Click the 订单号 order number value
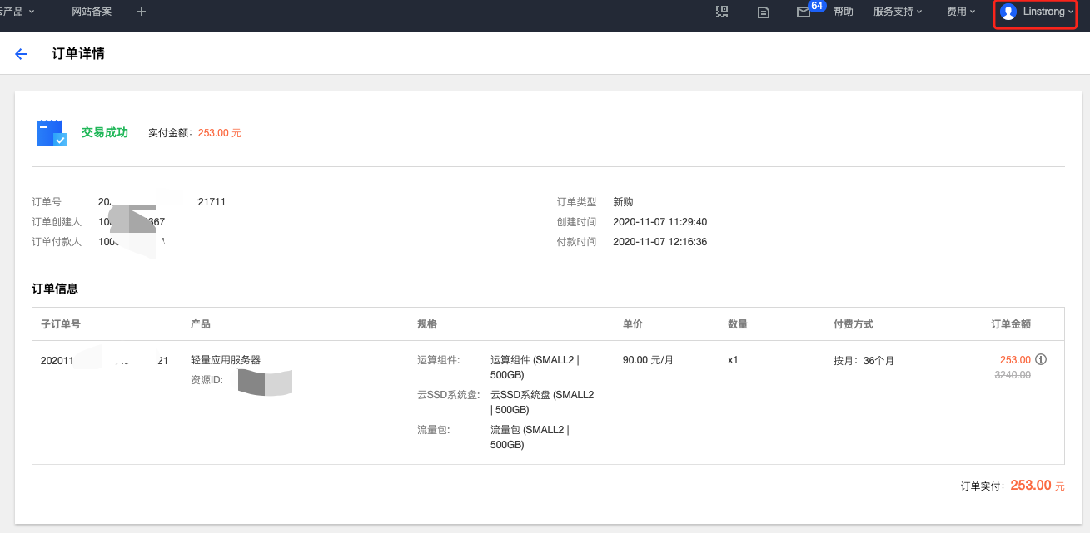1090x533 pixels. pyautogui.click(x=162, y=202)
